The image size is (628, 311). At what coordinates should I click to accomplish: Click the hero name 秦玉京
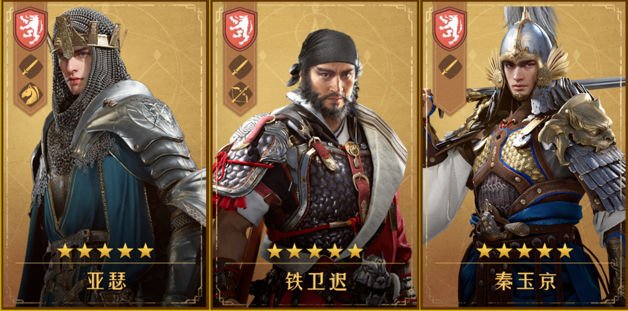pyautogui.click(x=525, y=281)
